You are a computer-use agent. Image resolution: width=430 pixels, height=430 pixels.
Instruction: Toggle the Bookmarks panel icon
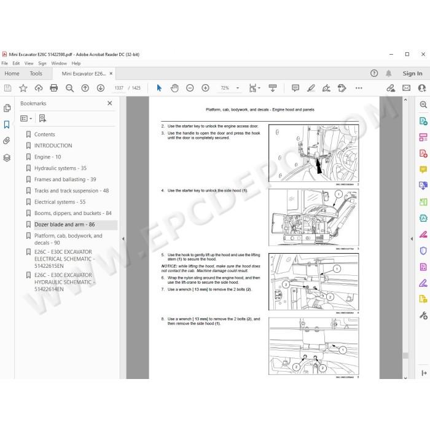(7, 125)
